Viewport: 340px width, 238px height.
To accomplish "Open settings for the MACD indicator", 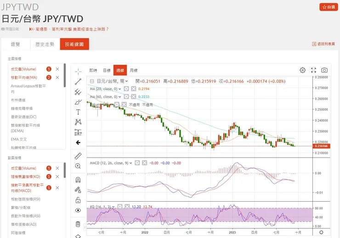I will coord(137,163).
